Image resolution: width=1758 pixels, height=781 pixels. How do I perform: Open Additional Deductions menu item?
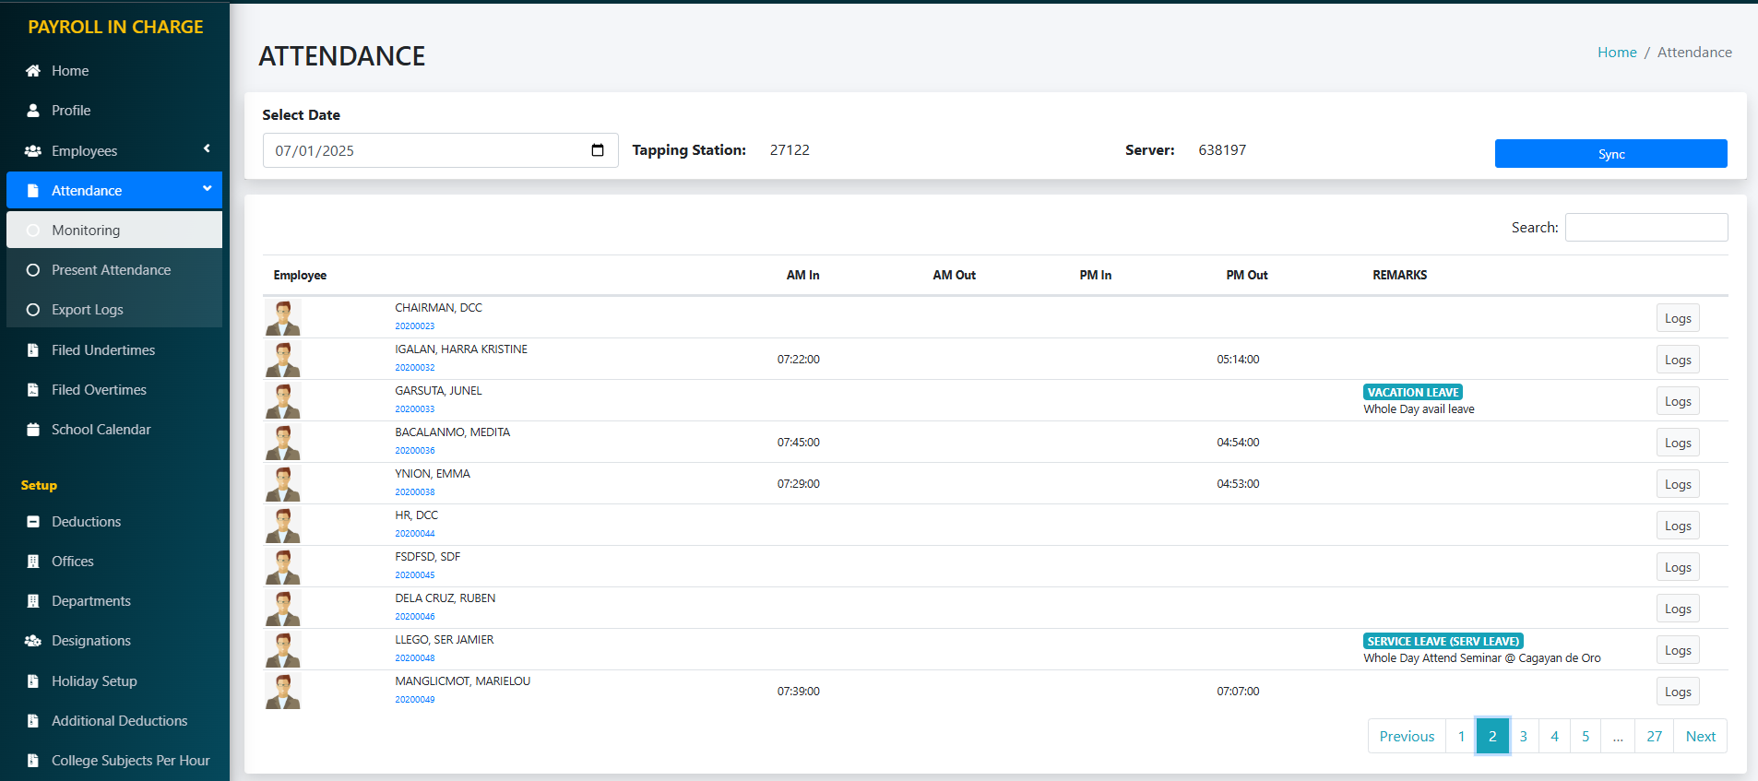119,721
